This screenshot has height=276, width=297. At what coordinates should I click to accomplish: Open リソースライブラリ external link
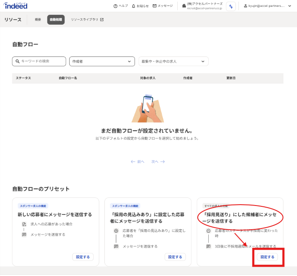(x=87, y=20)
